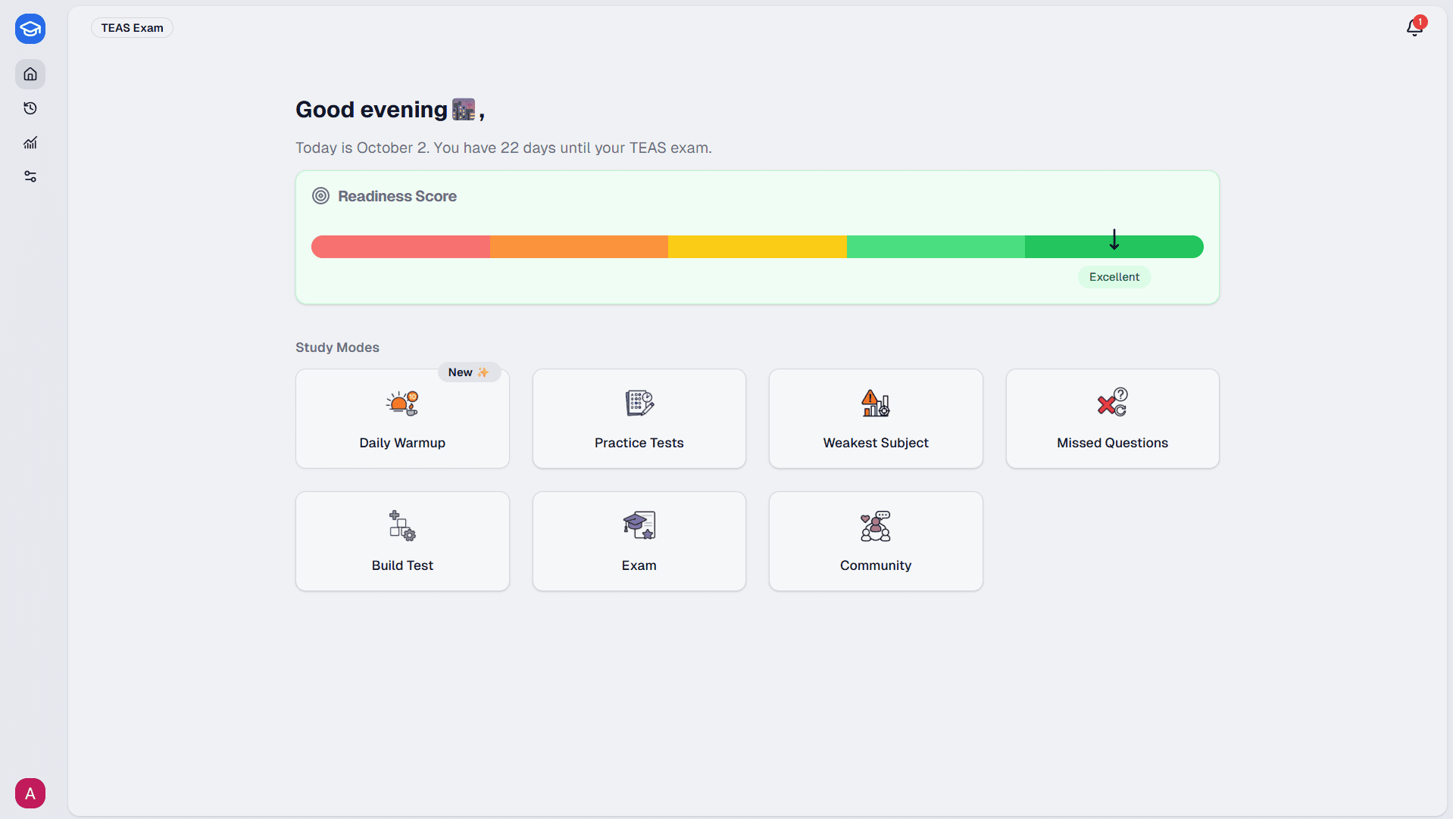Open the Practice Tests card
The image size is (1453, 819).
click(639, 419)
